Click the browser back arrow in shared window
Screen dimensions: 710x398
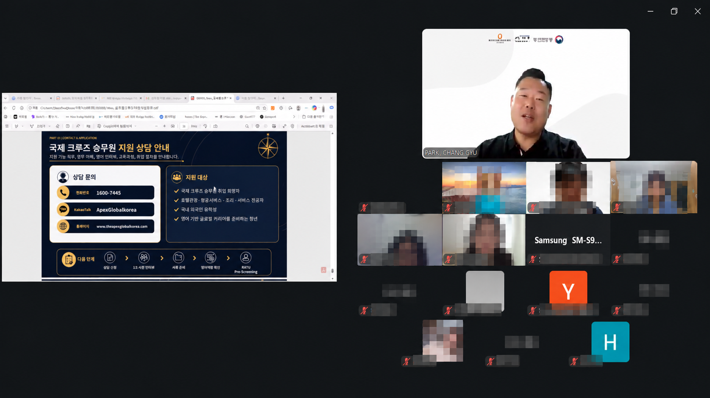[6, 108]
